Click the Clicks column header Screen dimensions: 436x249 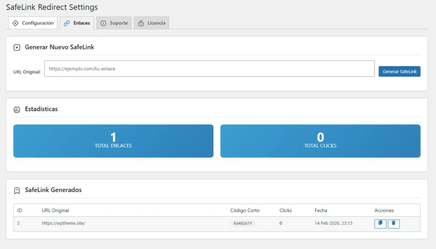[286, 210]
